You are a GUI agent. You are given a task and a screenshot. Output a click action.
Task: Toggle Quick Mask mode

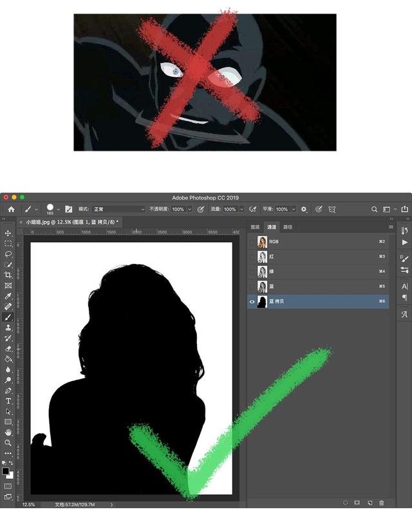tap(8, 486)
